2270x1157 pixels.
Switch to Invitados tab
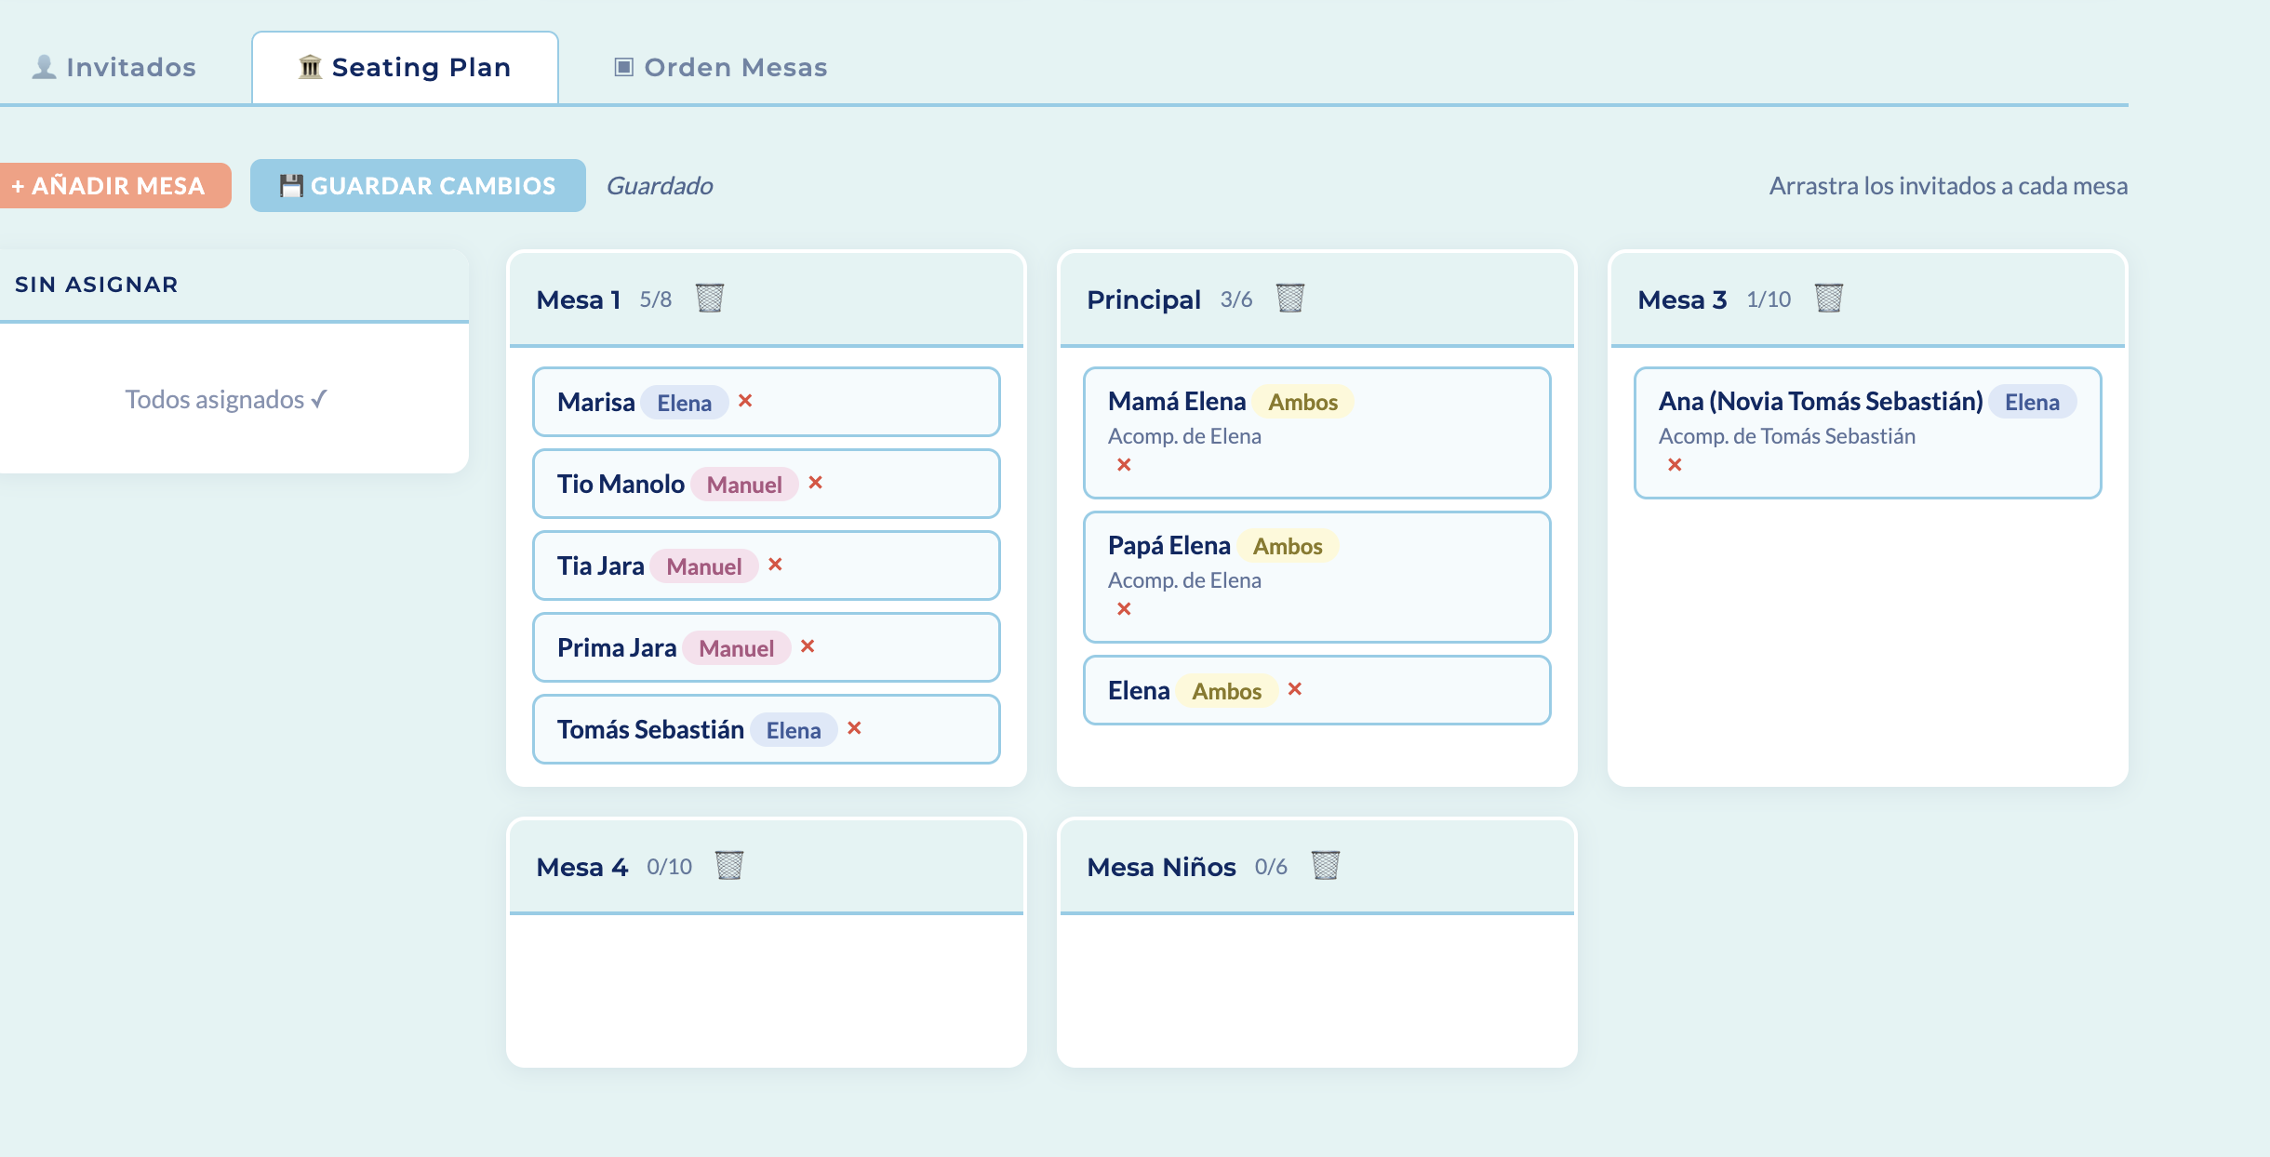click(115, 67)
